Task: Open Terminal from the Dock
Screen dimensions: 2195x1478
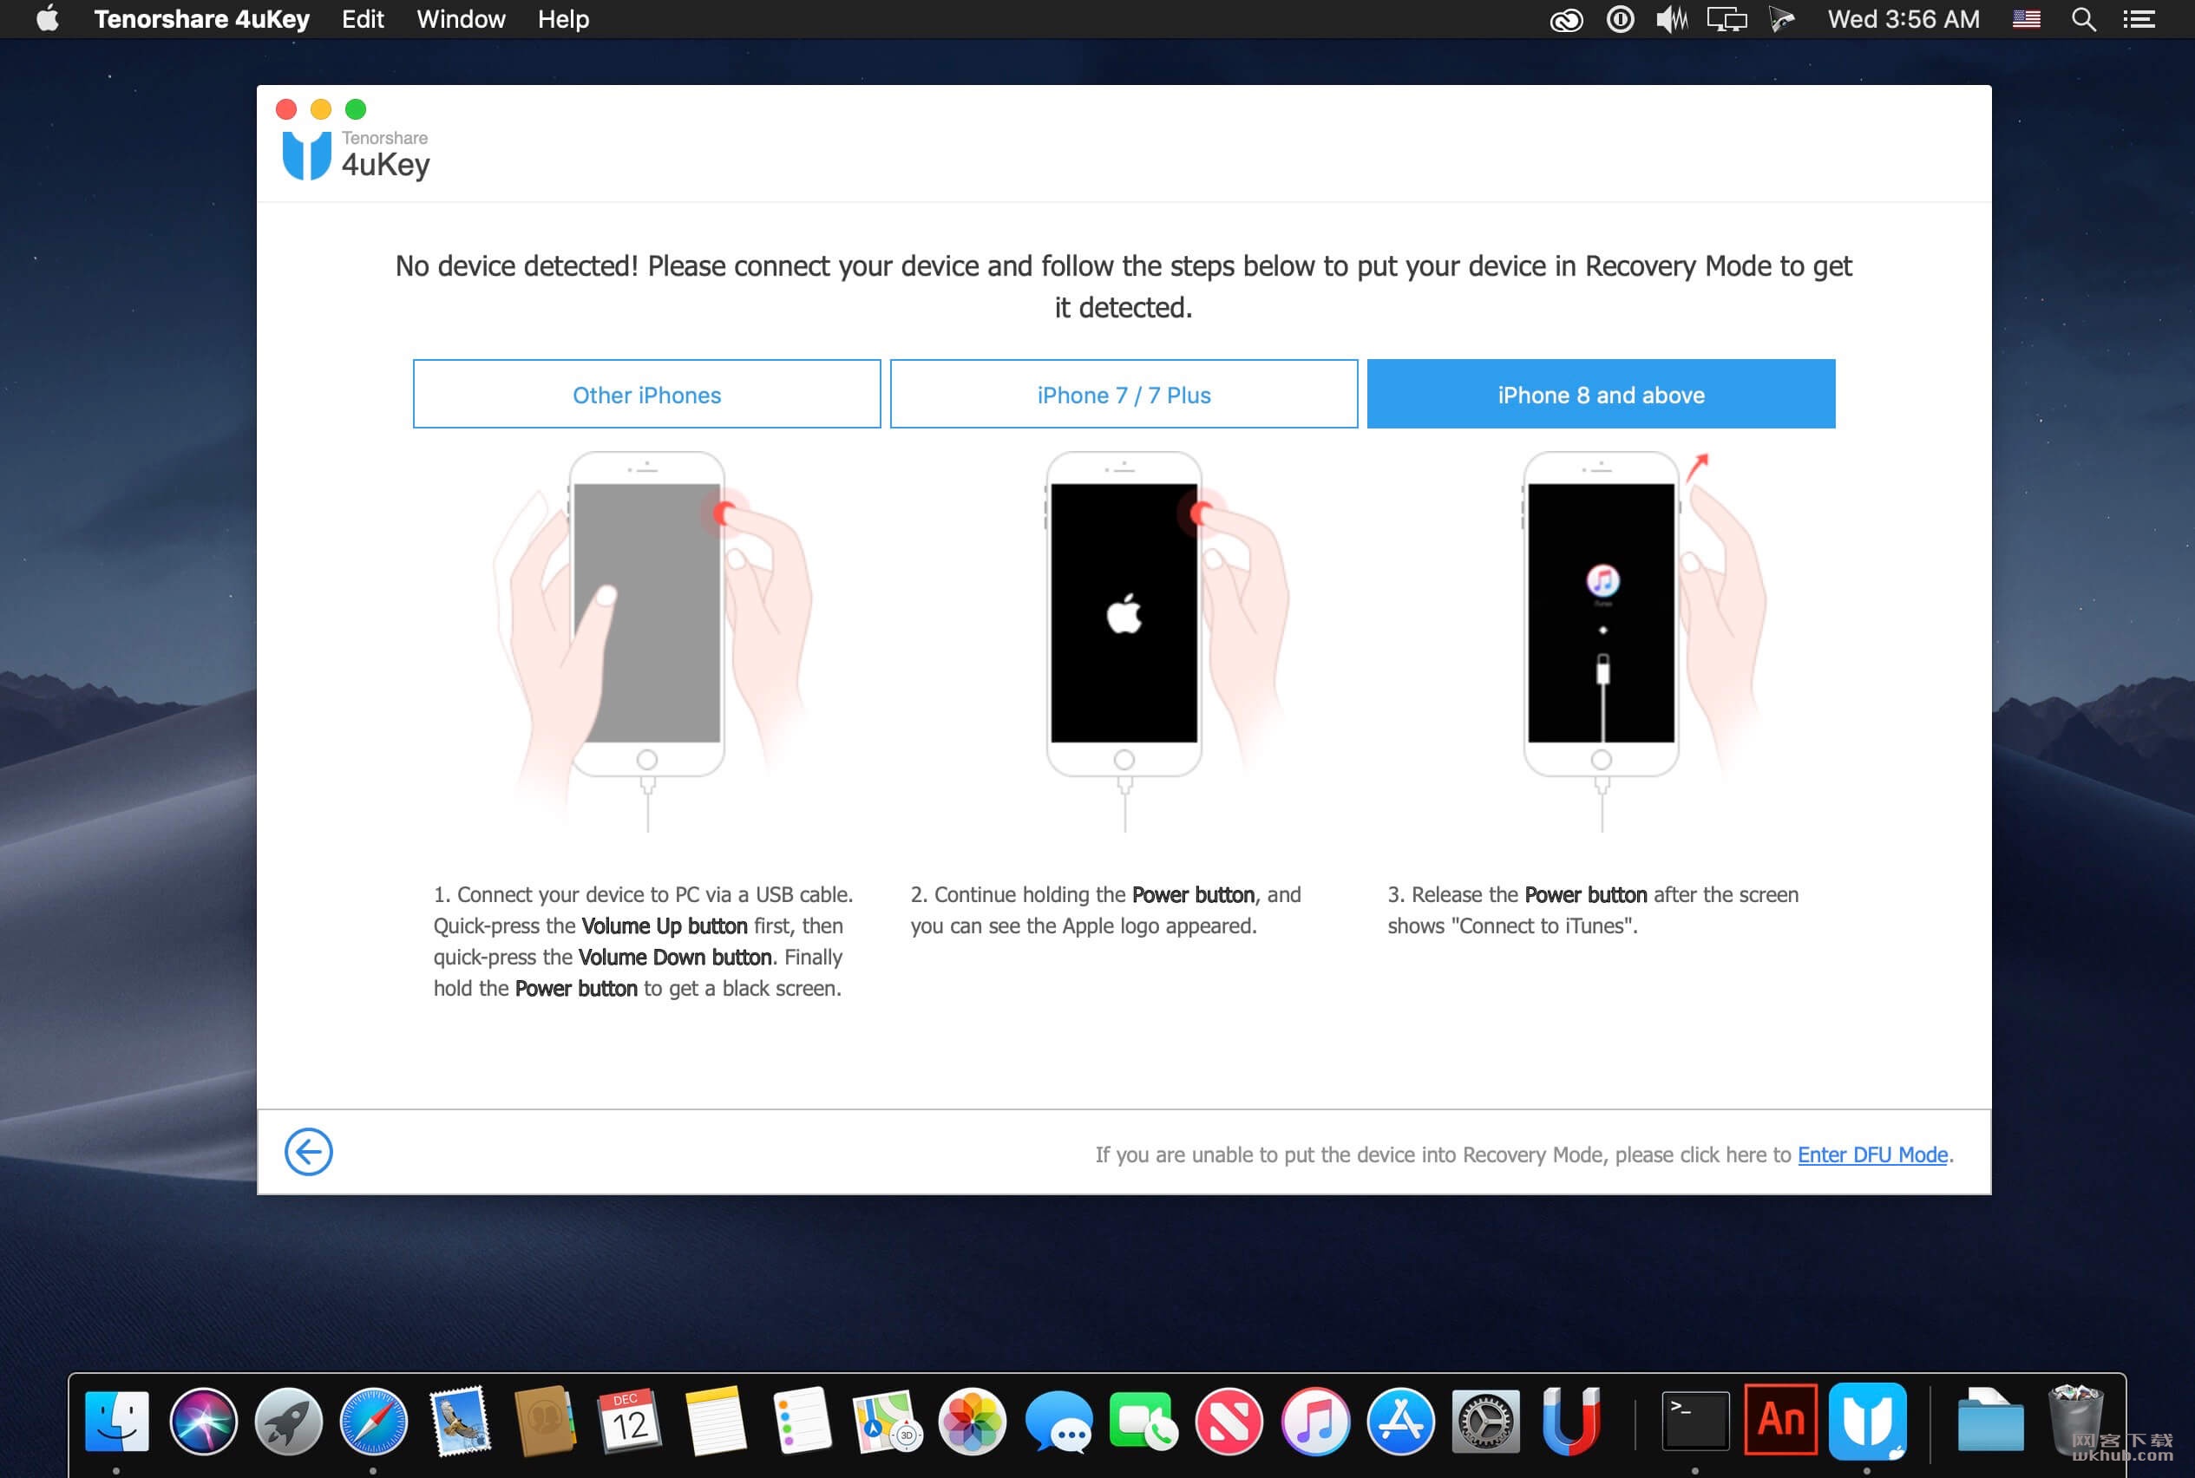Action: click(x=1694, y=1421)
